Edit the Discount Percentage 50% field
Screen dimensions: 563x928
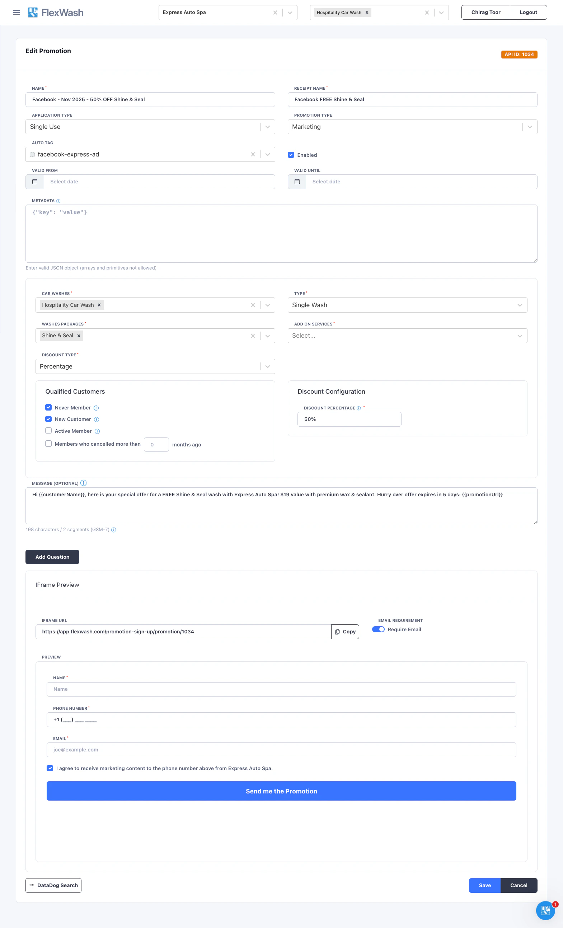[x=349, y=419]
